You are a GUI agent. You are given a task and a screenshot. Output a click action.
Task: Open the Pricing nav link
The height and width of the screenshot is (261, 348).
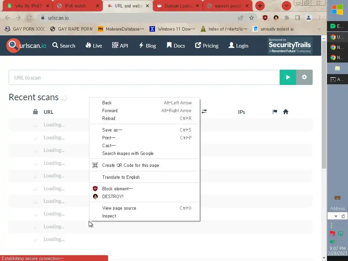tap(207, 46)
